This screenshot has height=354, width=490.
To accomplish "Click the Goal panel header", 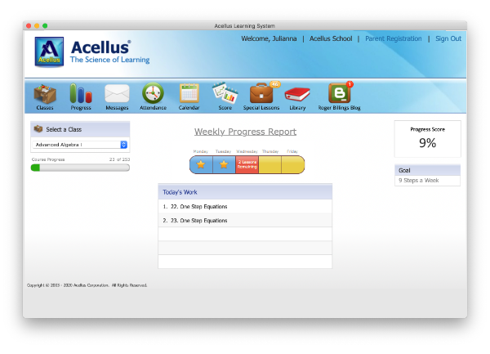I will point(427,170).
